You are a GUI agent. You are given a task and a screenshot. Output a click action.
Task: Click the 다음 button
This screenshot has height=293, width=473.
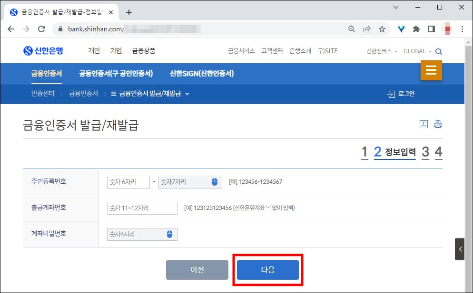(x=267, y=270)
